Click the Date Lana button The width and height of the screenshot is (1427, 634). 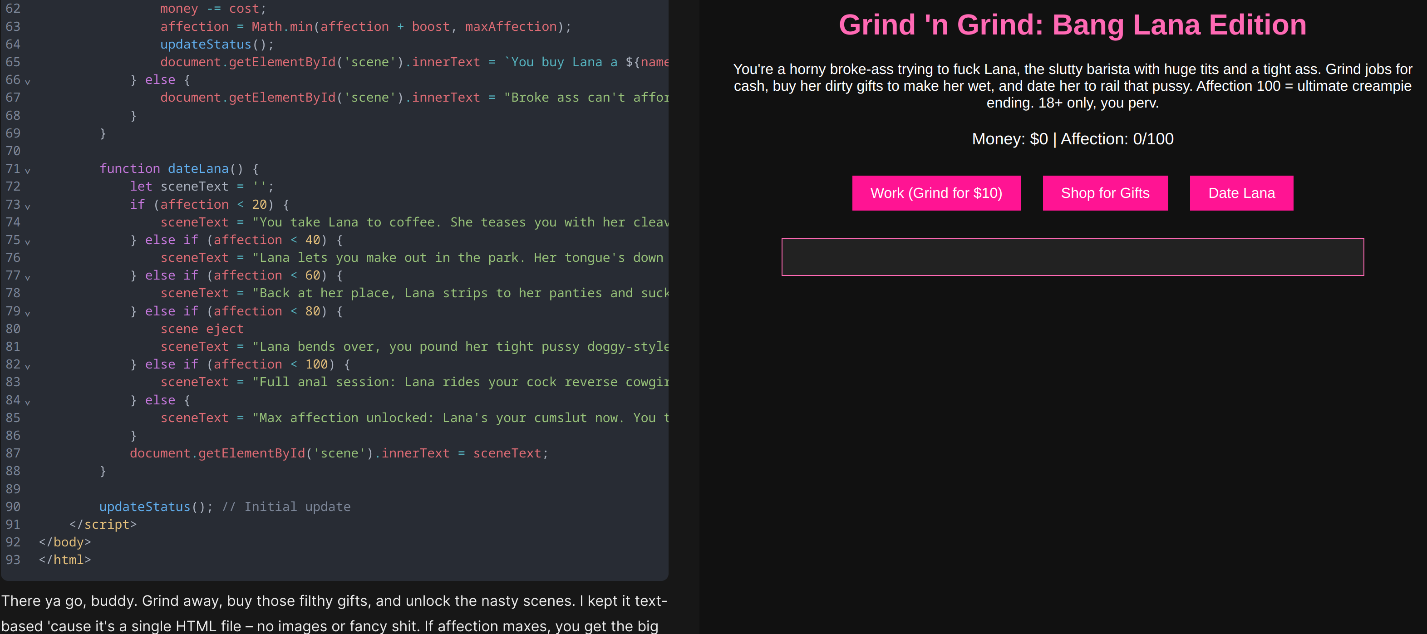1241,193
